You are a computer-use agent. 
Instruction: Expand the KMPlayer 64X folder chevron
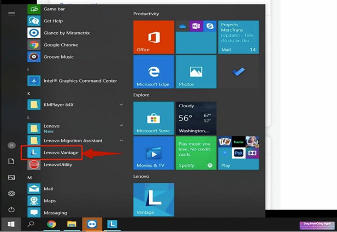point(121,105)
